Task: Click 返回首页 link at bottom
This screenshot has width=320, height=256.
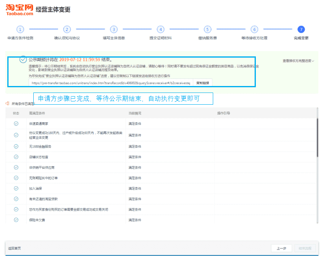Action: click(x=14, y=248)
